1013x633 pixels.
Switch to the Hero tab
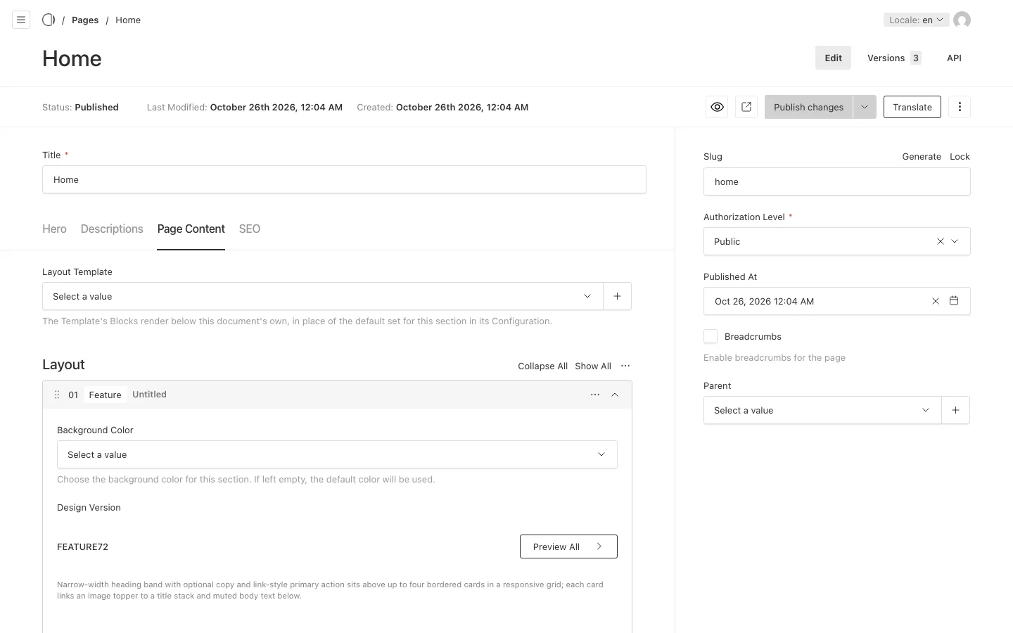54,229
